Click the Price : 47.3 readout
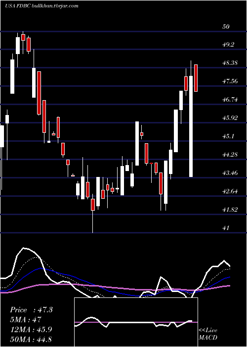The height and width of the screenshot is (347, 247). point(31,310)
